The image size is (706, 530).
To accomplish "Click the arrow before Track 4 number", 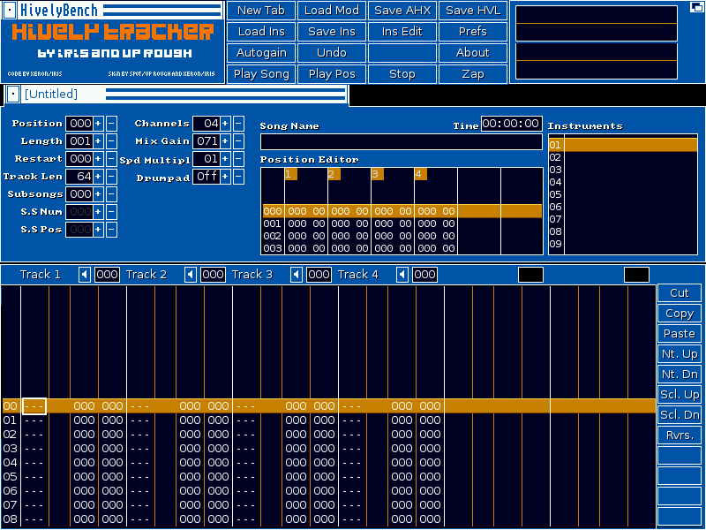I will pyautogui.click(x=402, y=275).
